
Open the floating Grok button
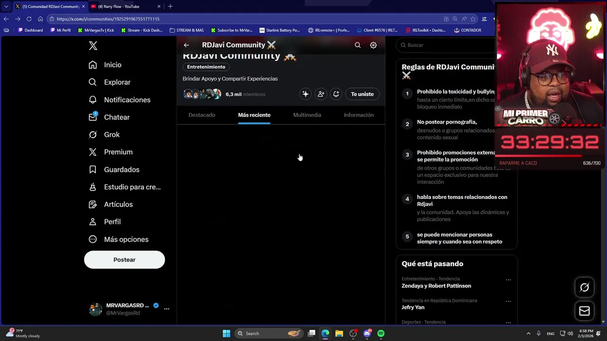(x=584, y=287)
